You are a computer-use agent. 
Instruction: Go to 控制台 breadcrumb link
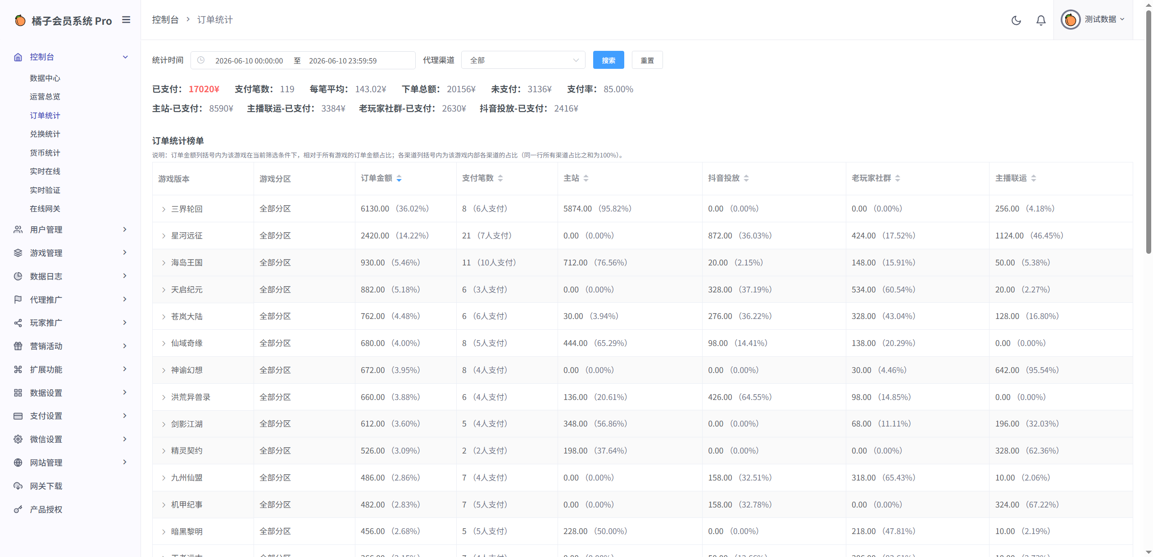pyautogui.click(x=165, y=20)
